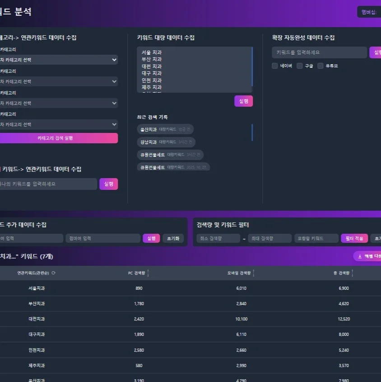Enable the 네이버 checkbox
381x382 pixels.
click(x=274, y=66)
